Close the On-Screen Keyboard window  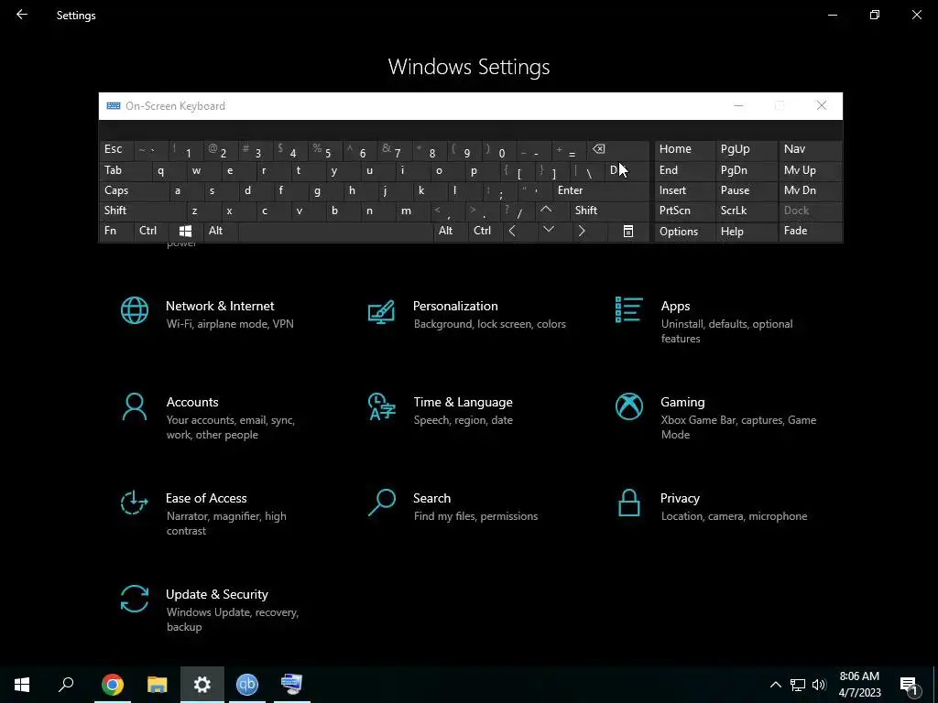tap(822, 106)
